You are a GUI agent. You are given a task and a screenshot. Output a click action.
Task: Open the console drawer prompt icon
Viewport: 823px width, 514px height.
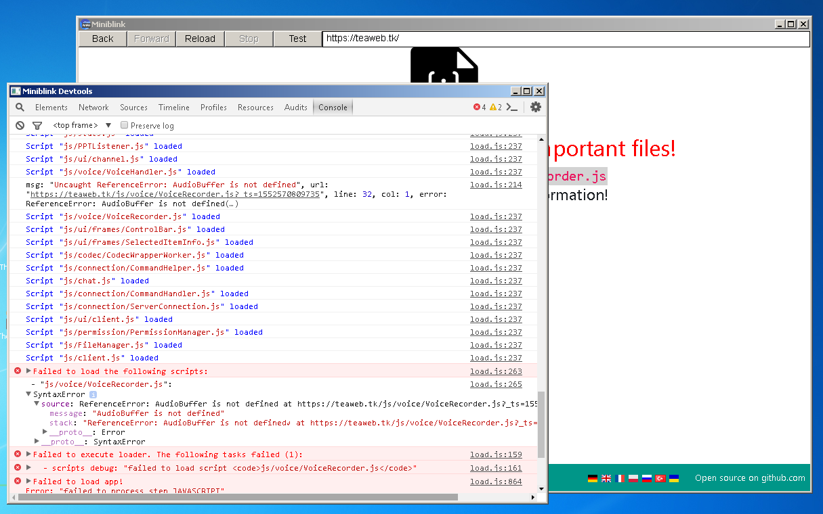coord(513,107)
